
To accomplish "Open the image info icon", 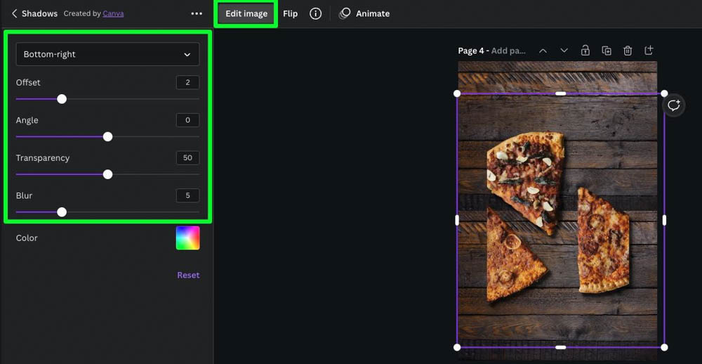I will pyautogui.click(x=316, y=14).
